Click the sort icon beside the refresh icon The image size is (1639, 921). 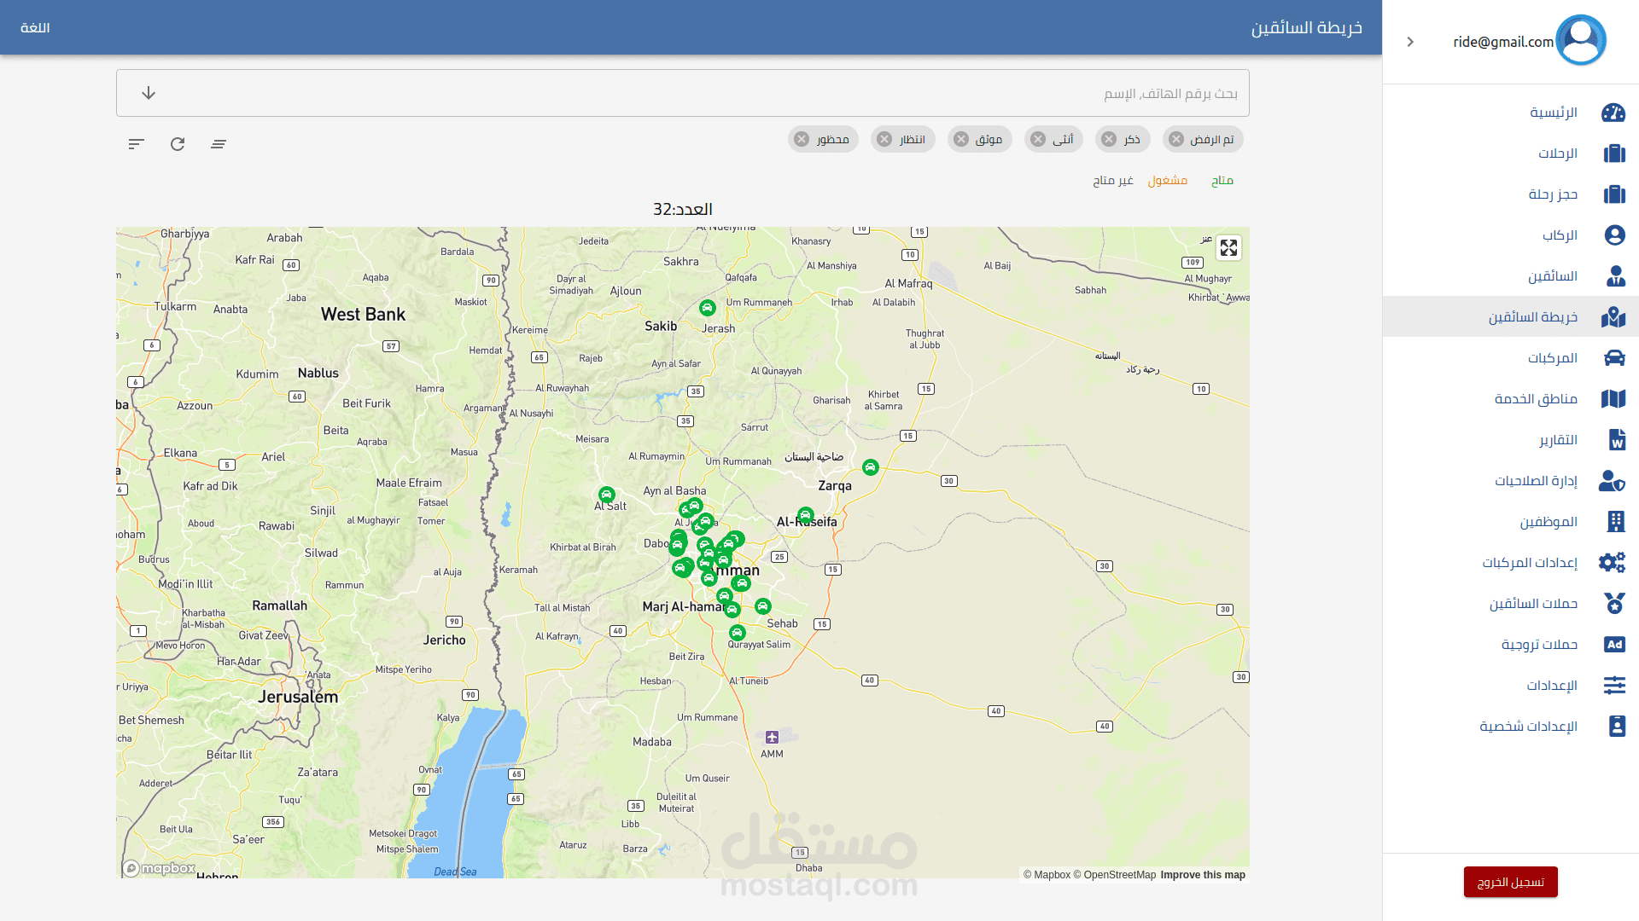(137, 144)
